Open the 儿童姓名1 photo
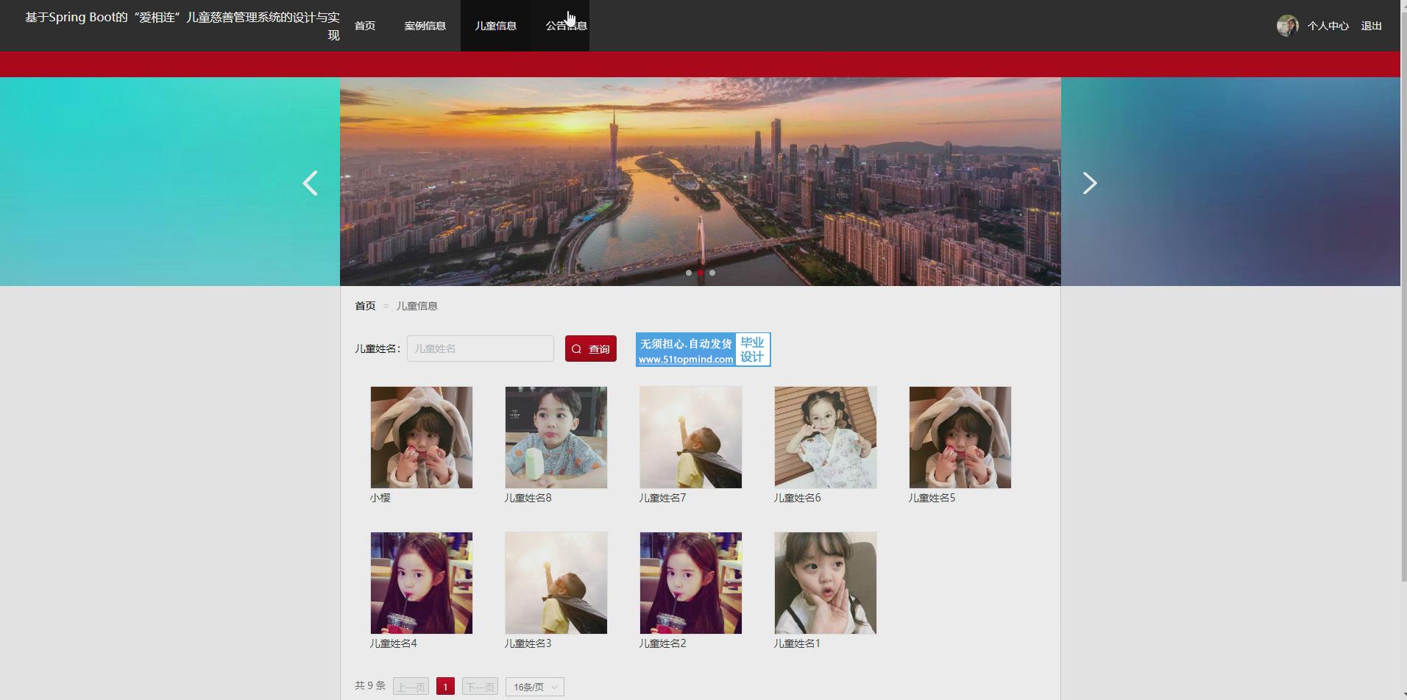The image size is (1407, 700). point(826,583)
